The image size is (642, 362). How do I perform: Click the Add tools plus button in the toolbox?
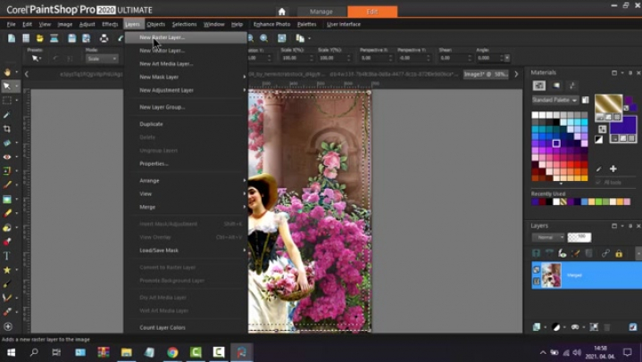[7, 326]
